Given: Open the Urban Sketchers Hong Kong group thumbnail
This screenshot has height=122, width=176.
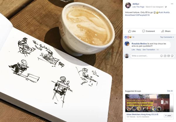Looking at the screenshot, I should pyautogui.click(x=147, y=103).
